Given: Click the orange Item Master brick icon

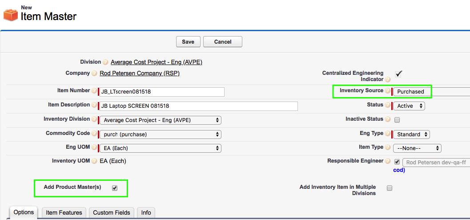Looking at the screenshot, I should [11, 15].
